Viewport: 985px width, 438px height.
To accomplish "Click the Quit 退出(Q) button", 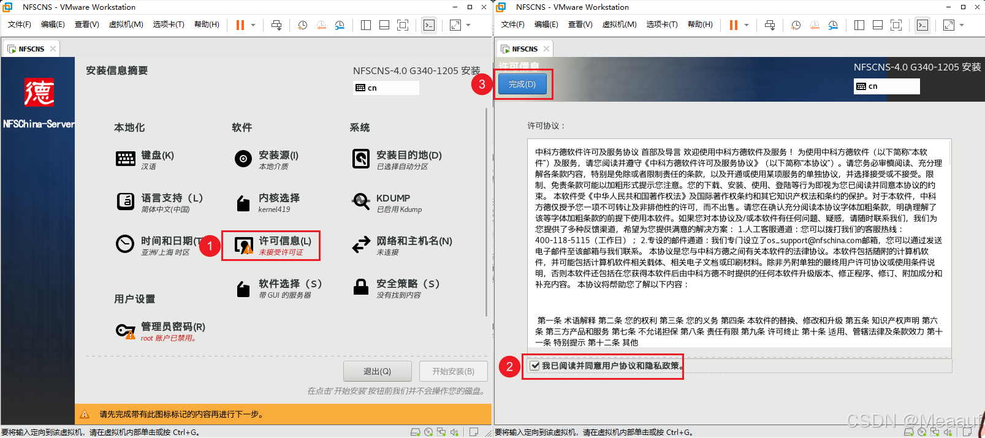I will click(x=377, y=371).
